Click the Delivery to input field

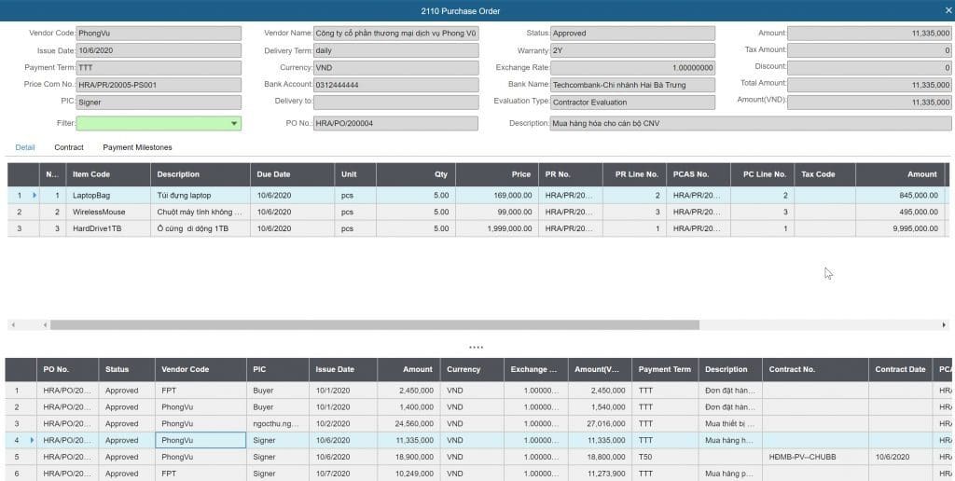click(394, 101)
